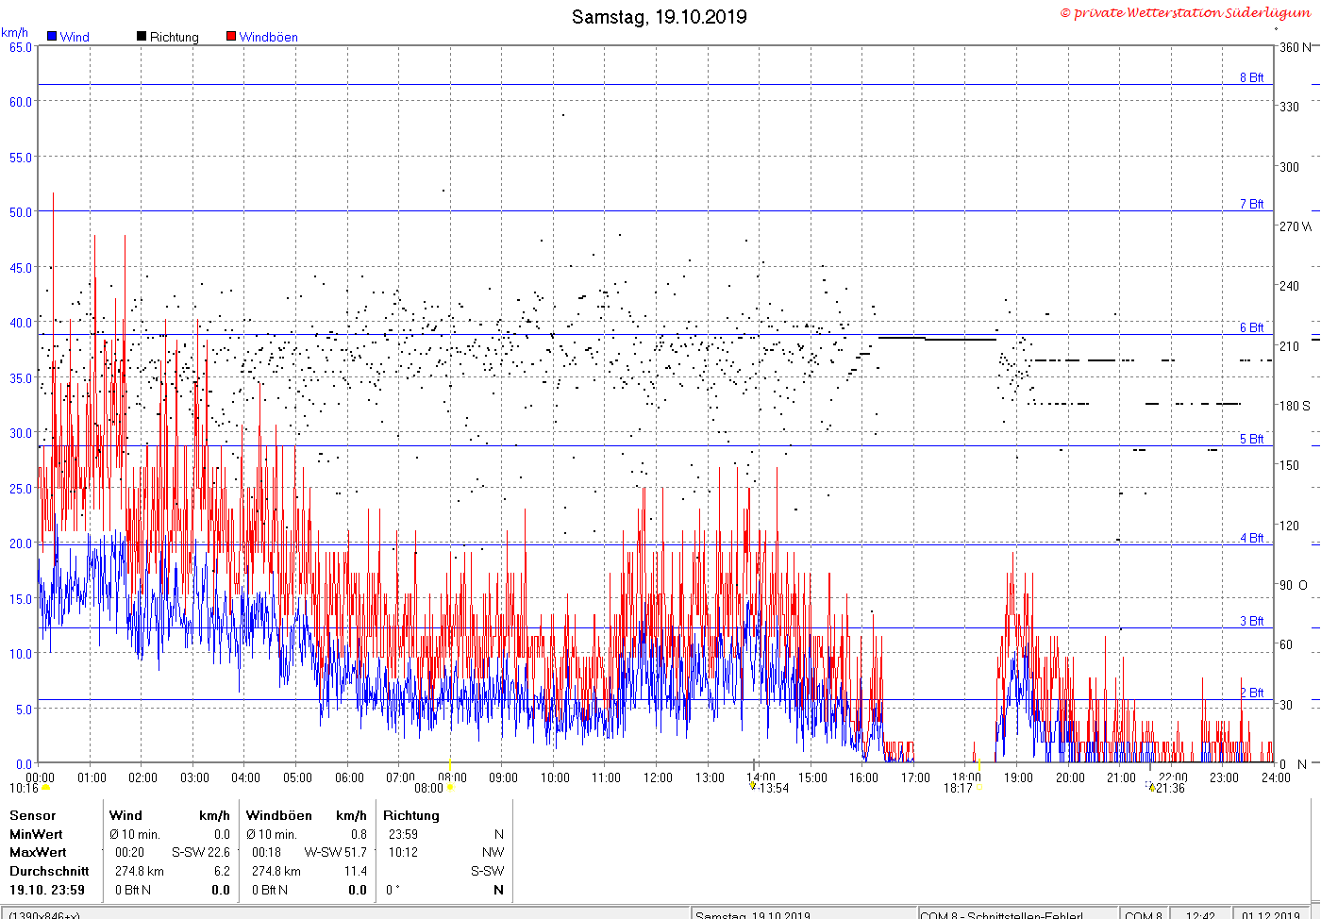This screenshot has width=1321, height=919.
Task: Open the private Wetterstation Süderlügum copyright link
Action: [x=1185, y=12]
